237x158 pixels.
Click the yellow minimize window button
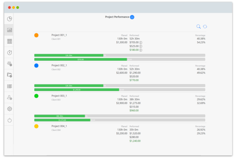14,8
